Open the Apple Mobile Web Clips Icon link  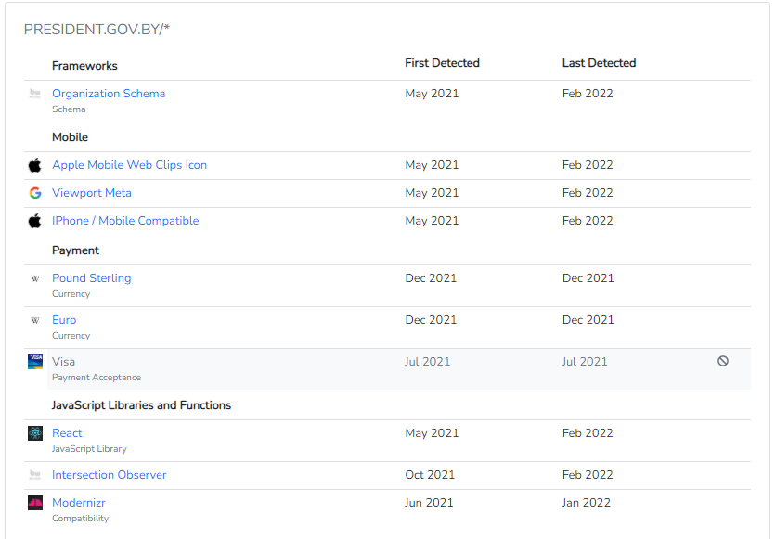tap(129, 165)
